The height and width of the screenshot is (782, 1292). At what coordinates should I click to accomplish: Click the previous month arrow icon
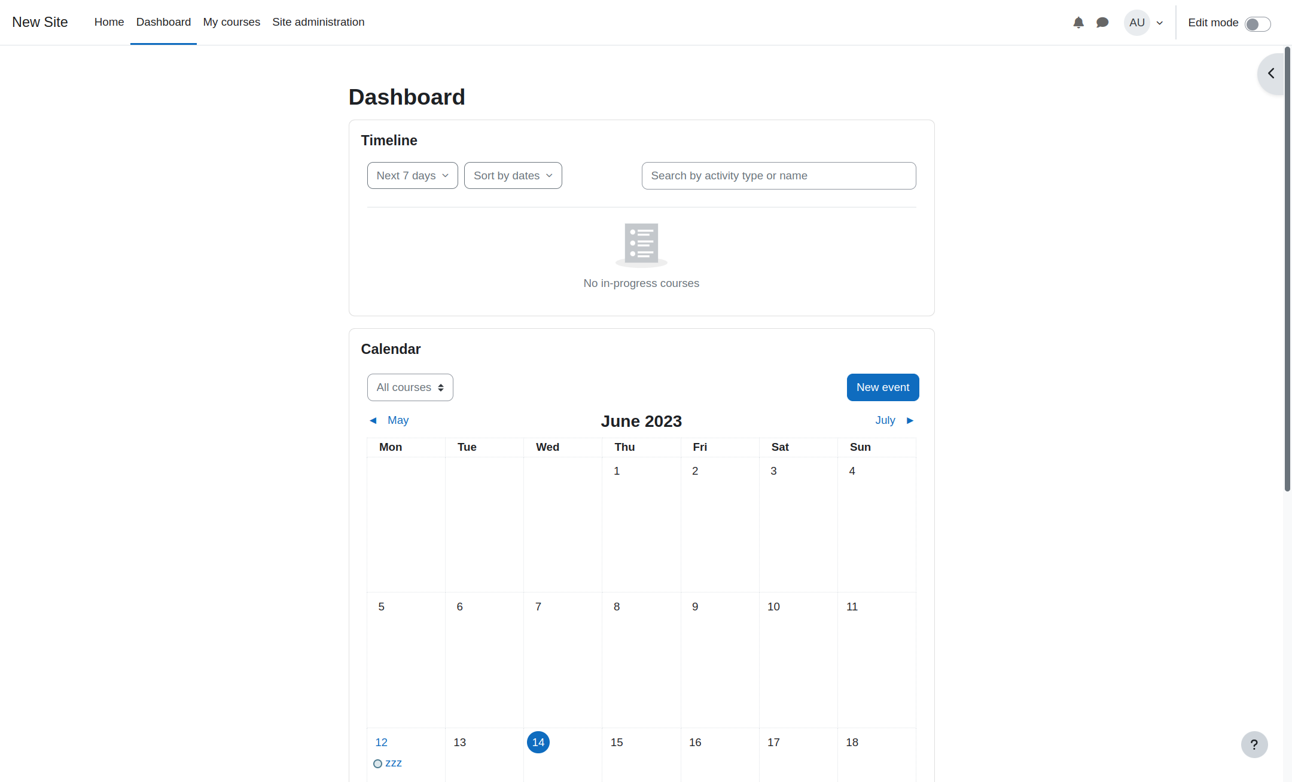click(x=373, y=420)
